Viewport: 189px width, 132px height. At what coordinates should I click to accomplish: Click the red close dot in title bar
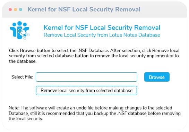pyautogui.click(x=10, y=9)
